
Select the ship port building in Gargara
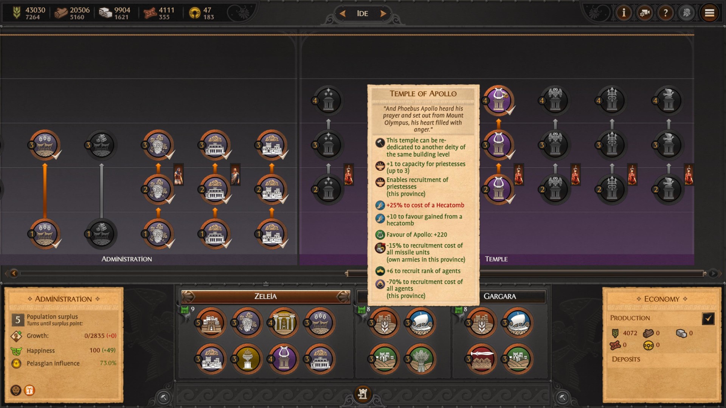[518, 323]
